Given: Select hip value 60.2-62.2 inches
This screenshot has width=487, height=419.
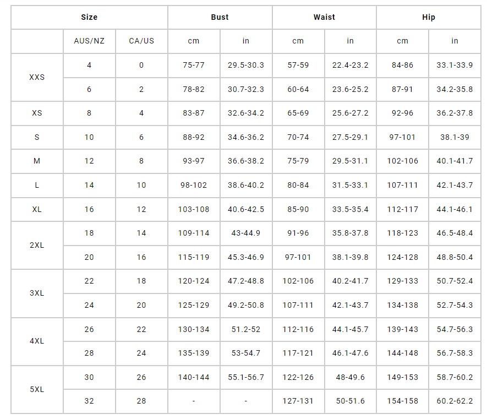Looking at the screenshot, I should (x=455, y=401).
